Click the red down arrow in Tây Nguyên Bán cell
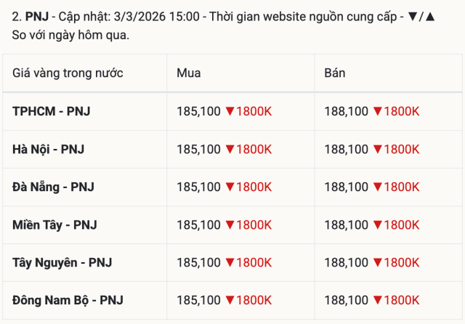Viewport: 465px width, 324px height. 377,262
